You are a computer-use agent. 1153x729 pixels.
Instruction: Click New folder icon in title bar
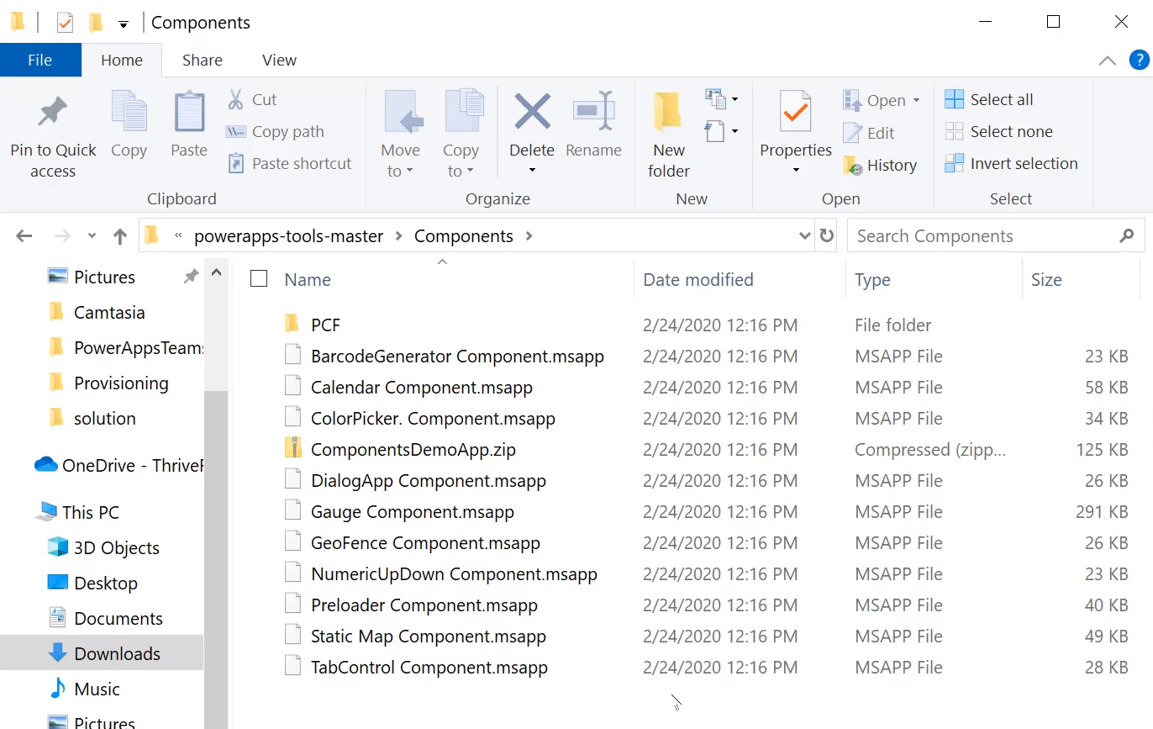click(x=96, y=23)
